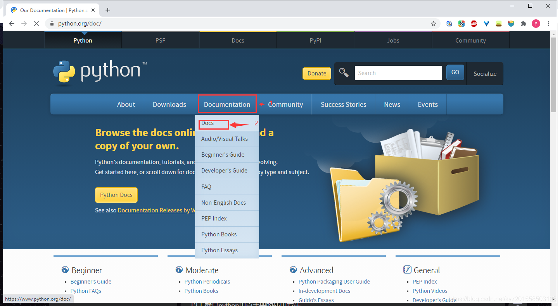
Task: Switch to the Jobs top tab
Action: 393,40
